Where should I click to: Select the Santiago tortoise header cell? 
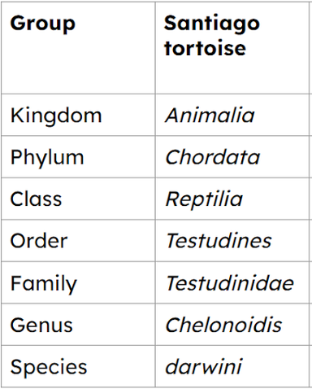232,48
